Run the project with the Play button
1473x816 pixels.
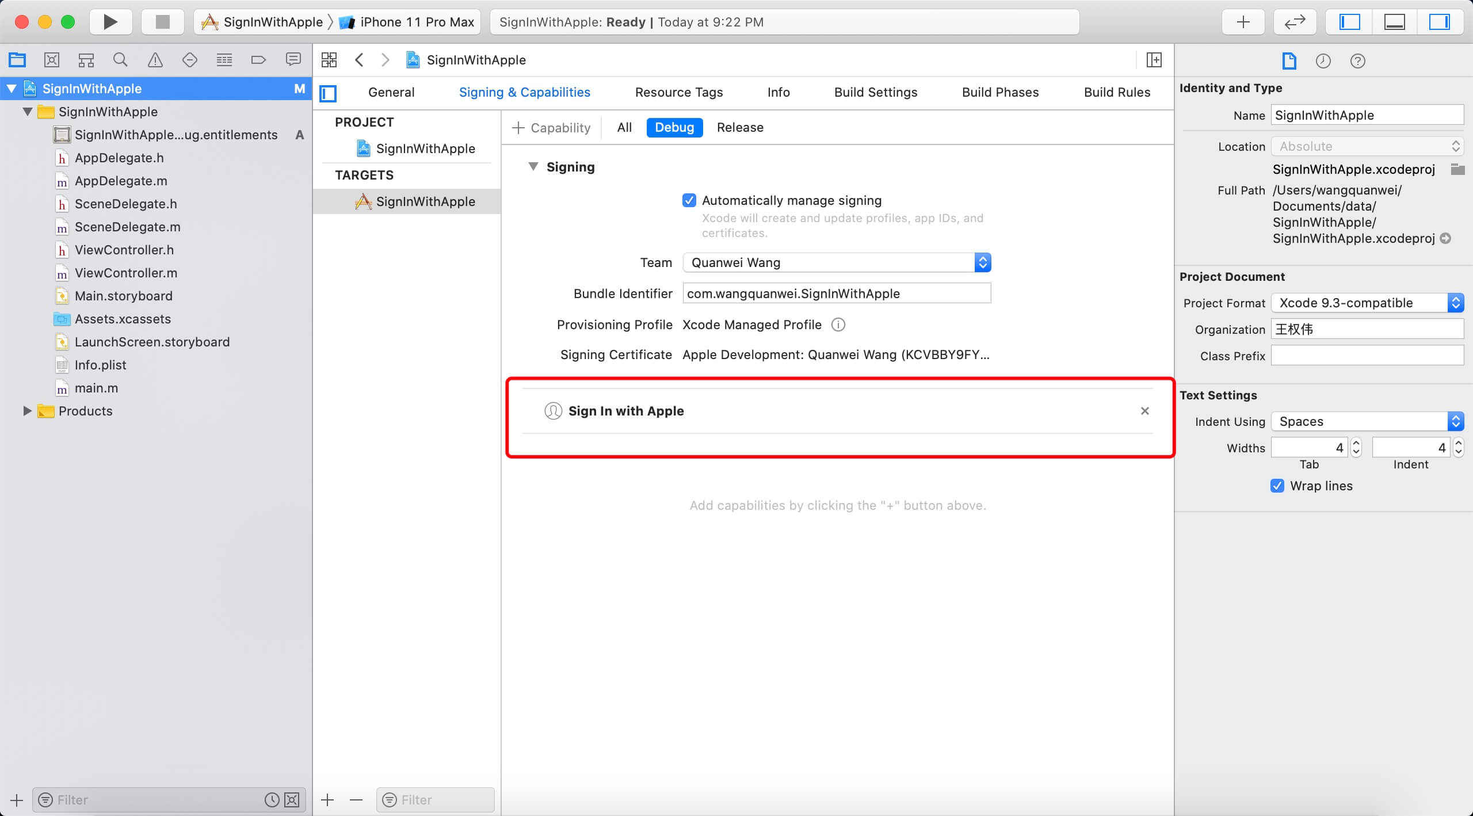110,22
